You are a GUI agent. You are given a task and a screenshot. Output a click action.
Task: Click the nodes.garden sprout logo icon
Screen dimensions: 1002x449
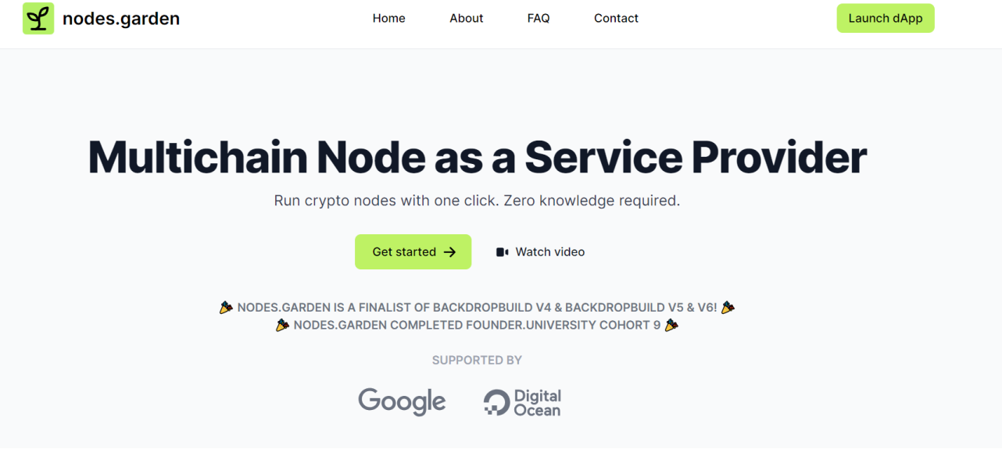point(38,19)
